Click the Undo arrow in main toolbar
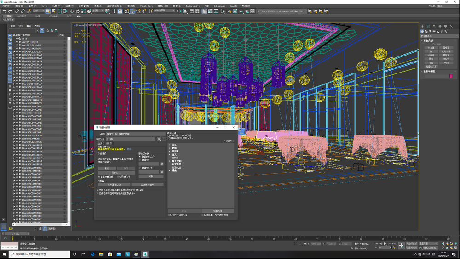The image size is (460, 259). (x=5, y=11)
